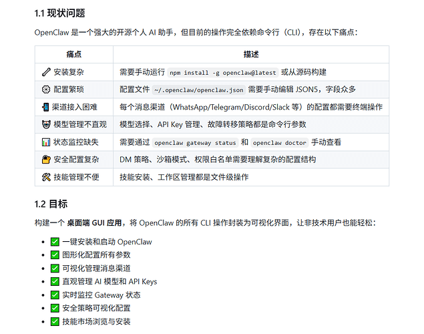424x334 pixels.
Task: Click the intro sentence starting OpenClaw 是一个强大的
Action: (x=196, y=33)
